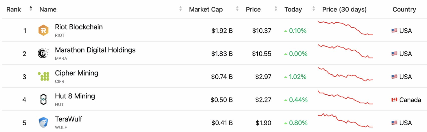
Task: Click sort arrows beside Market Cap header
Action: (x=237, y=9)
